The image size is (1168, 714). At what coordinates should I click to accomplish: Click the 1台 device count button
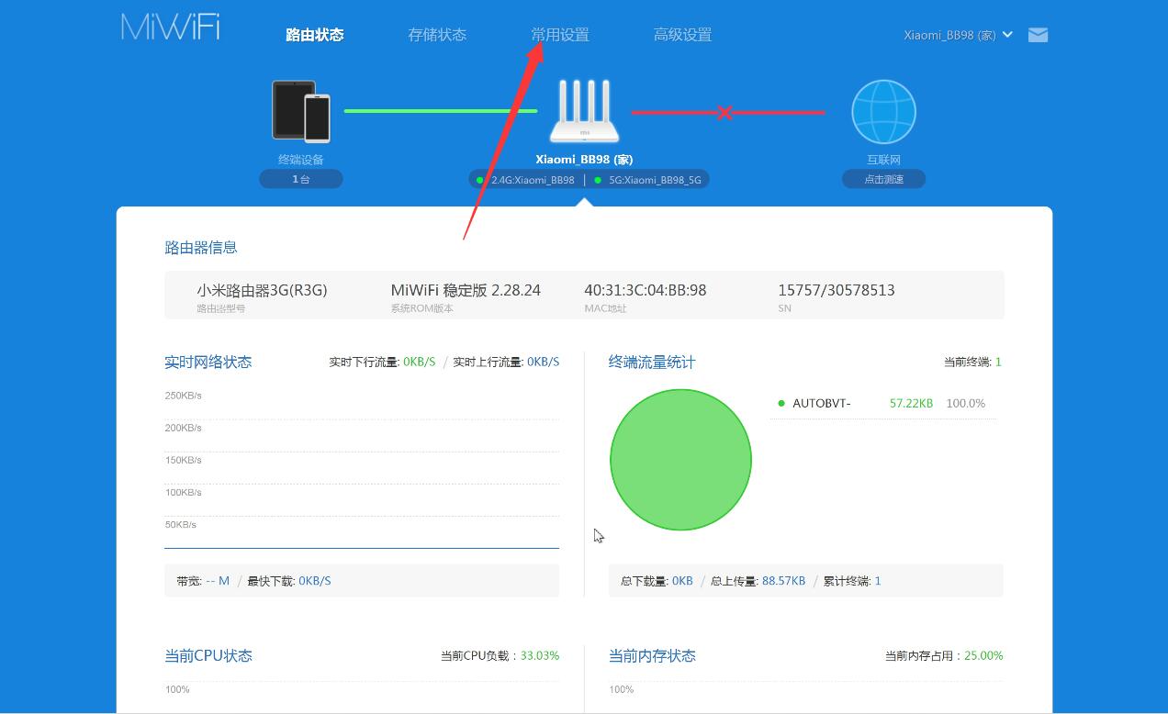point(301,179)
